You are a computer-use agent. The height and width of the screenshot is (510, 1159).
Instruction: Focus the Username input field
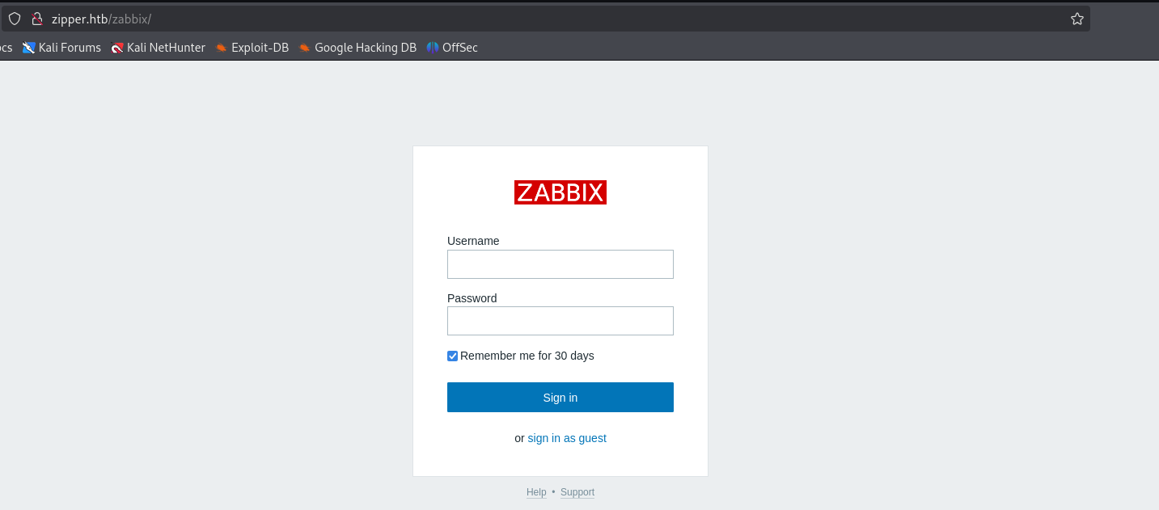tap(560, 264)
